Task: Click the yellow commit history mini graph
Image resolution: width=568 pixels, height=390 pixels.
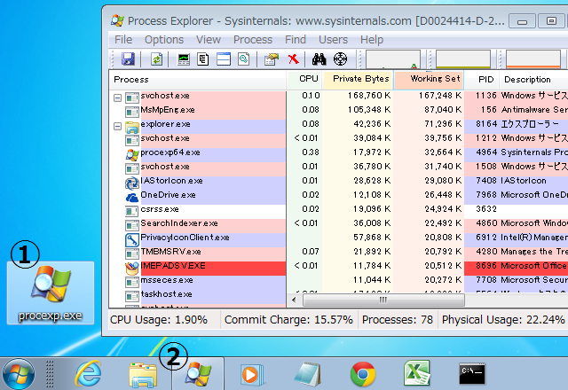Action: point(463,59)
